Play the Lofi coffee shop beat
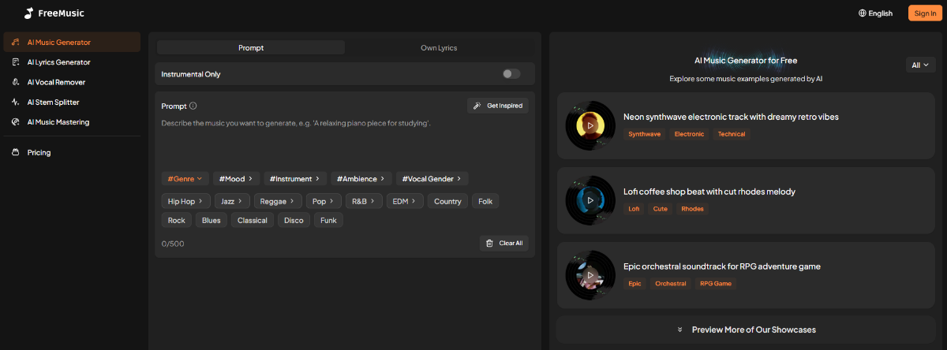Viewport: 947px width, 350px height. [590, 200]
